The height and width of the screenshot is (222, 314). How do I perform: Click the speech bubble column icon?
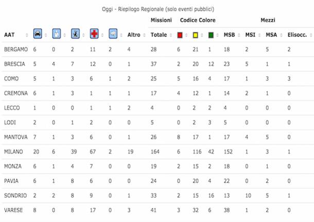[x=113, y=33]
